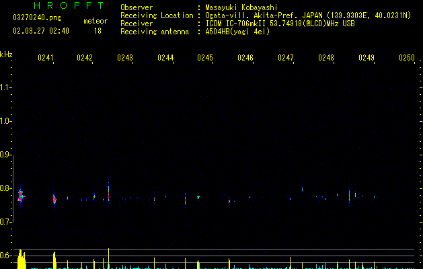Click the 'Receiving Location' label
Viewport: 423px width, 269px height.
tap(157, 15)
